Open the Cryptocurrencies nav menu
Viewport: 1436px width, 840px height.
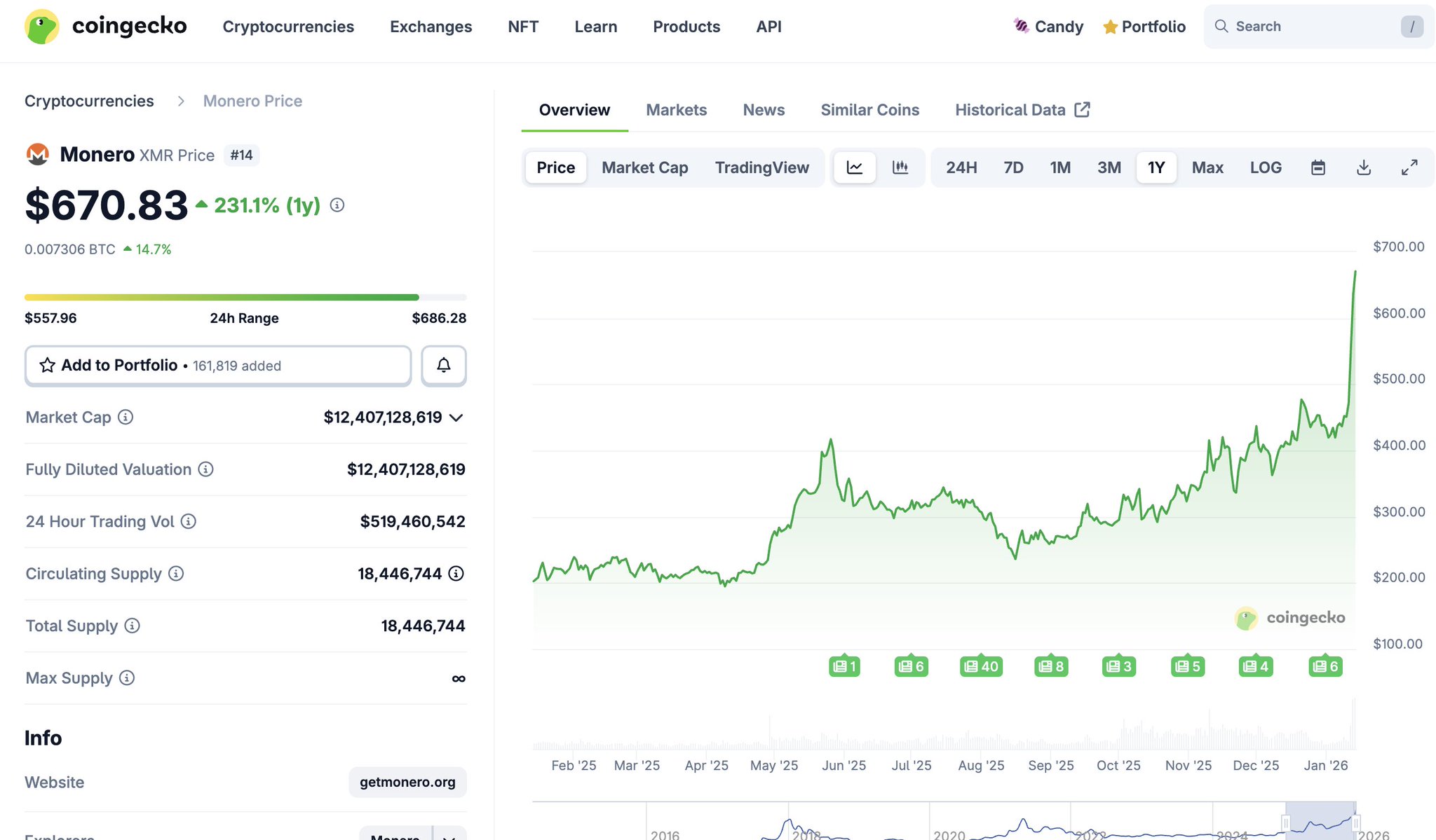click(288, 27)
